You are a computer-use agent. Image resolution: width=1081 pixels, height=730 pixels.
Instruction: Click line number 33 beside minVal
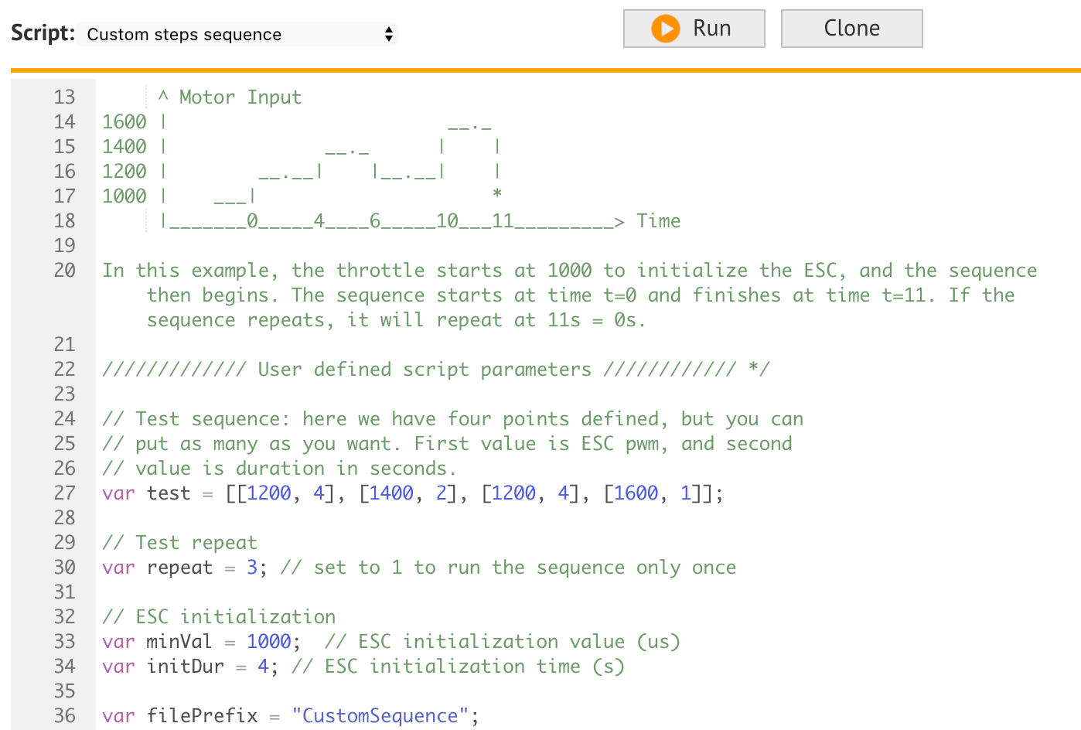(x=64, y=641)
